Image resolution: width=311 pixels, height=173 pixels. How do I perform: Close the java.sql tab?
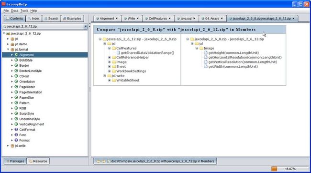194,19
